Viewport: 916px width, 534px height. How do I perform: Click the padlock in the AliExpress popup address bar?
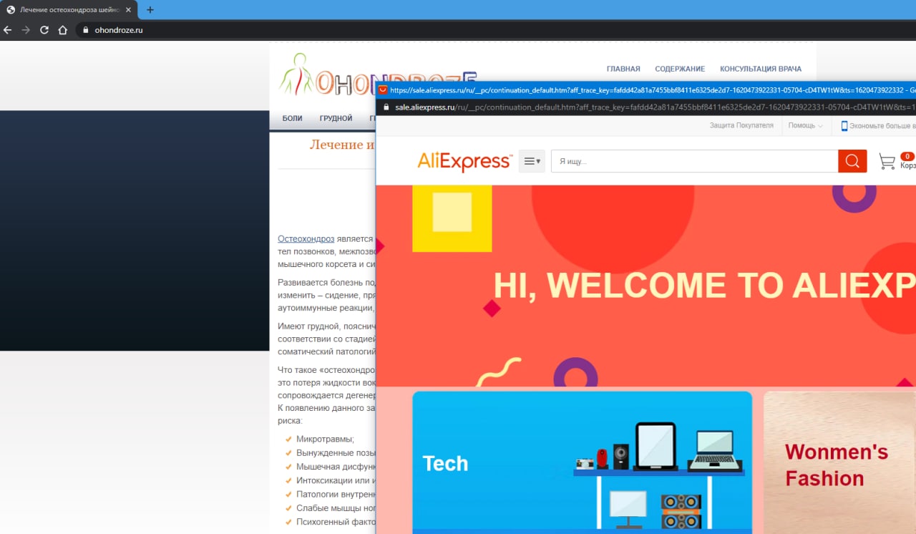tap(386, 107)
